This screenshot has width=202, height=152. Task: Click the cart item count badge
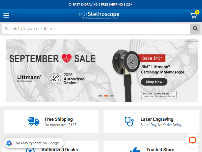tap(197, 12)
